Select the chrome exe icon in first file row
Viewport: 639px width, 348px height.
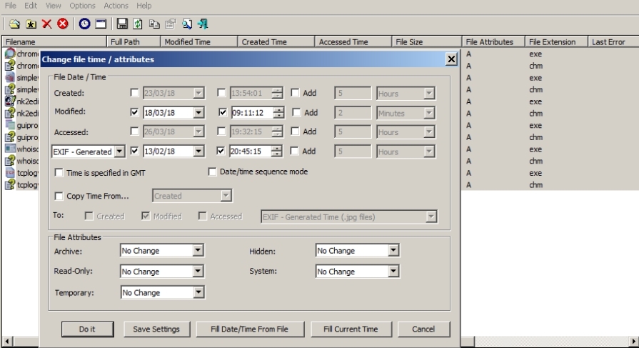coord(10,54)
